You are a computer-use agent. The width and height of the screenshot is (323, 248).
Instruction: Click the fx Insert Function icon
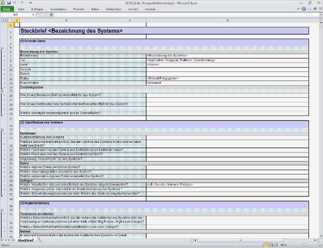point(51,14)
